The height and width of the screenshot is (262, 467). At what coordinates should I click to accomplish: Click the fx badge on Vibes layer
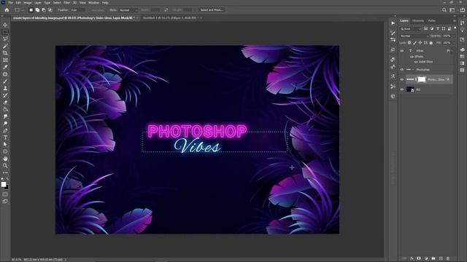[x=448, y=51]
